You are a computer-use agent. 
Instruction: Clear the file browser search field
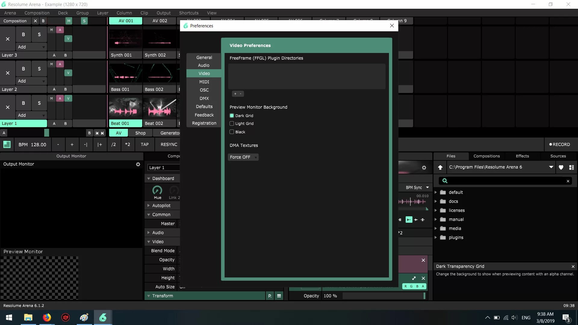[x=568, y=181]
